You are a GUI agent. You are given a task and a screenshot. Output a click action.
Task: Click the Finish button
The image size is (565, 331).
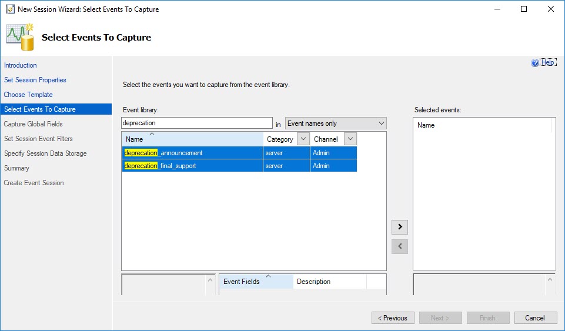tap(488, 317)
